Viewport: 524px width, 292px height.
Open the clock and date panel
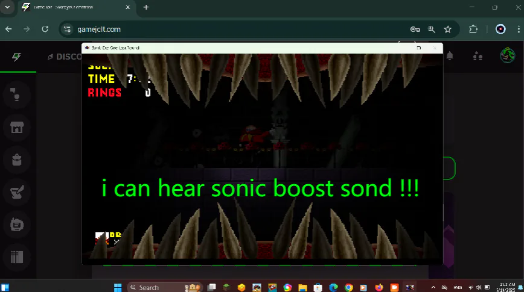507,287
